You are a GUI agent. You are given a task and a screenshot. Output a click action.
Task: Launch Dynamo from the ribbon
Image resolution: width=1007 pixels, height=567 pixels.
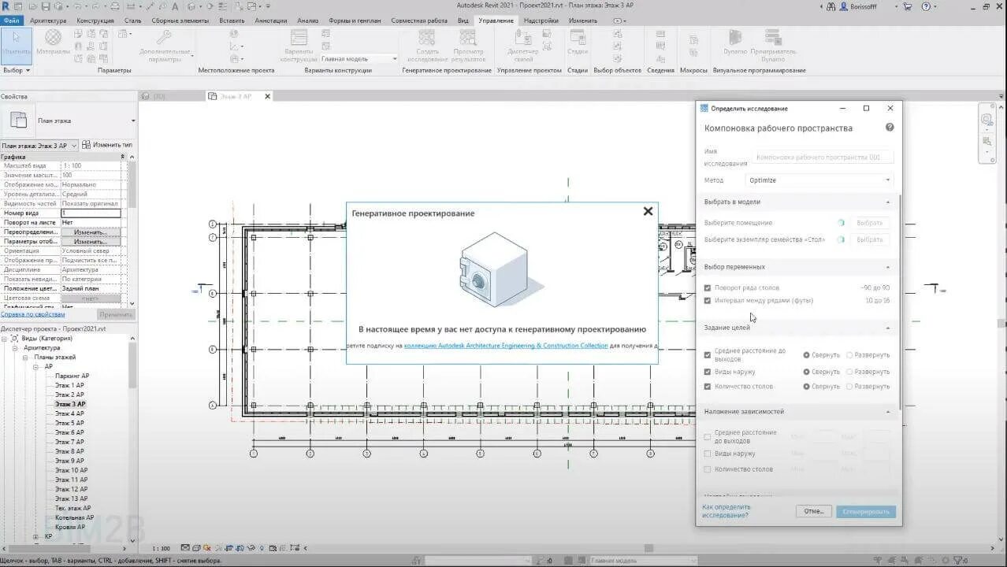pos(735,37)
